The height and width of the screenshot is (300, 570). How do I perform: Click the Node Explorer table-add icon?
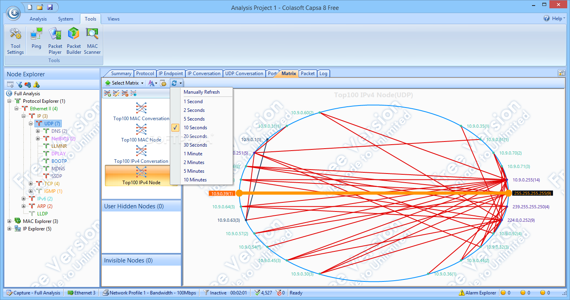pyautogui.click(x=10, y=84)
